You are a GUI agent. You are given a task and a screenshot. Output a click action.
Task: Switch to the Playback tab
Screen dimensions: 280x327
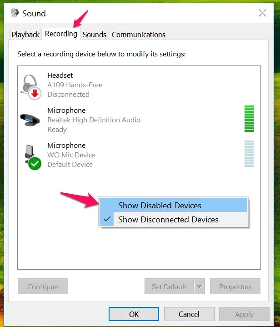(x=25, y=35)
